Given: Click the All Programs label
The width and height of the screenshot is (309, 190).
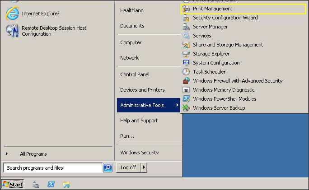Looking at the screenshot, I should tap(33, 154).
